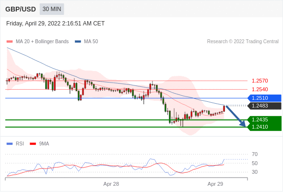This screenshot has width=283, height=192.
Task: Click the RSI 70 level label
Action: pos(255,154)
